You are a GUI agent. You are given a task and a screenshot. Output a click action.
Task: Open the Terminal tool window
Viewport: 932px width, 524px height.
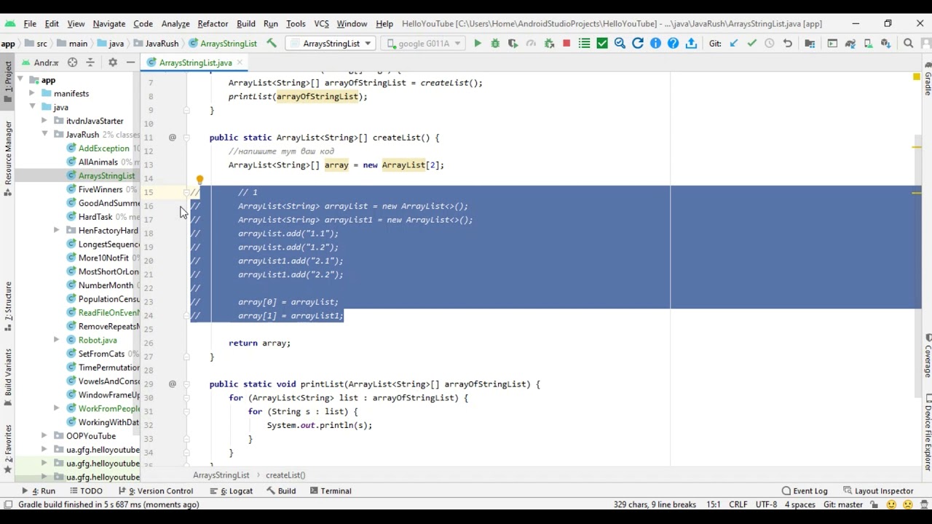331,491
